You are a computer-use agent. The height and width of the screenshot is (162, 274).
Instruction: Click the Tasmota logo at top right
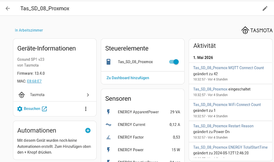pos(257,30)
